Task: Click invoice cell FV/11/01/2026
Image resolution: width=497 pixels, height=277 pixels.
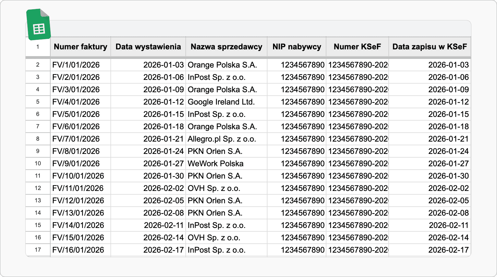Action: click(81, 188)
